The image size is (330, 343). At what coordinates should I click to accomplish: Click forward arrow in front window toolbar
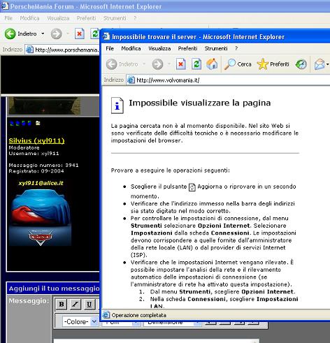(157, 64)
